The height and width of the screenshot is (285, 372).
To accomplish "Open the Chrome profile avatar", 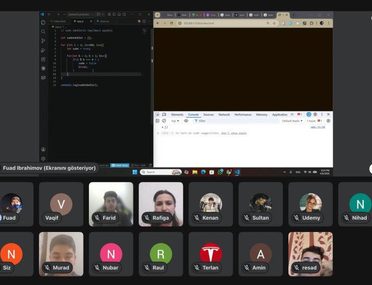I will tap(322, 23).
